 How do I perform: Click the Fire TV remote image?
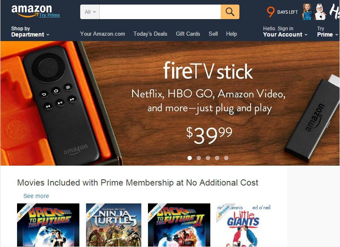[62, 106]
